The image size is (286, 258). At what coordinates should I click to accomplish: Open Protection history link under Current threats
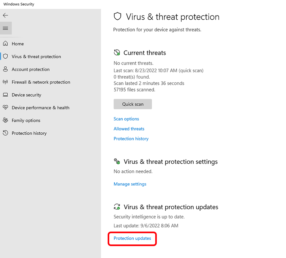(x=131, y=139)
